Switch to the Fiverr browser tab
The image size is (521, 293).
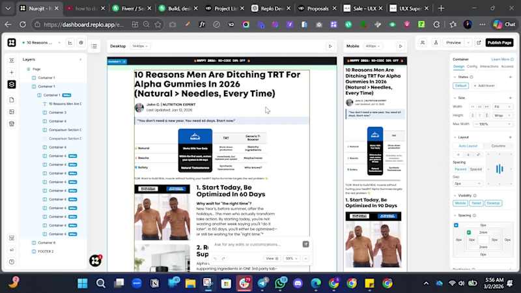pyautogui.click(x=133, y=8)
